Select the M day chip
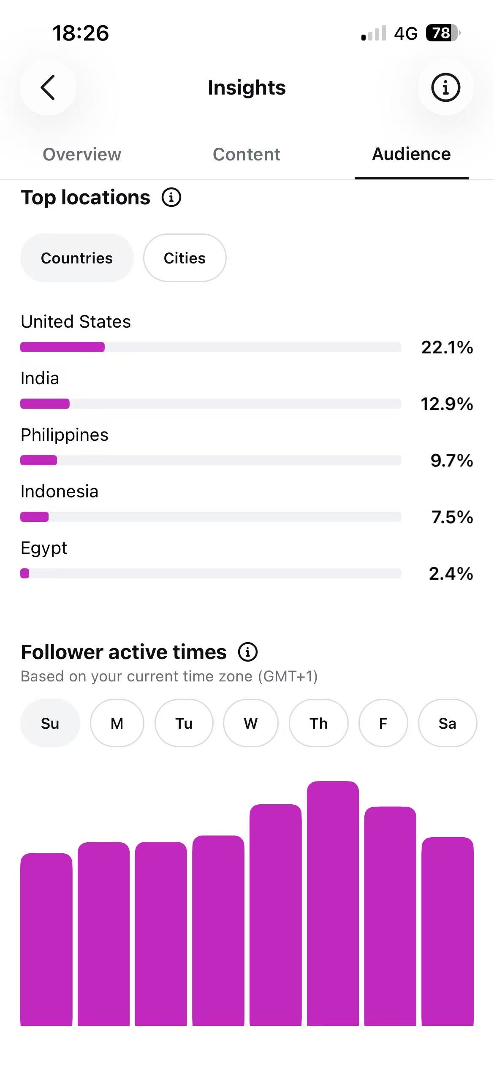Screen dimensions: 494x1069 (x=117, y=723)
